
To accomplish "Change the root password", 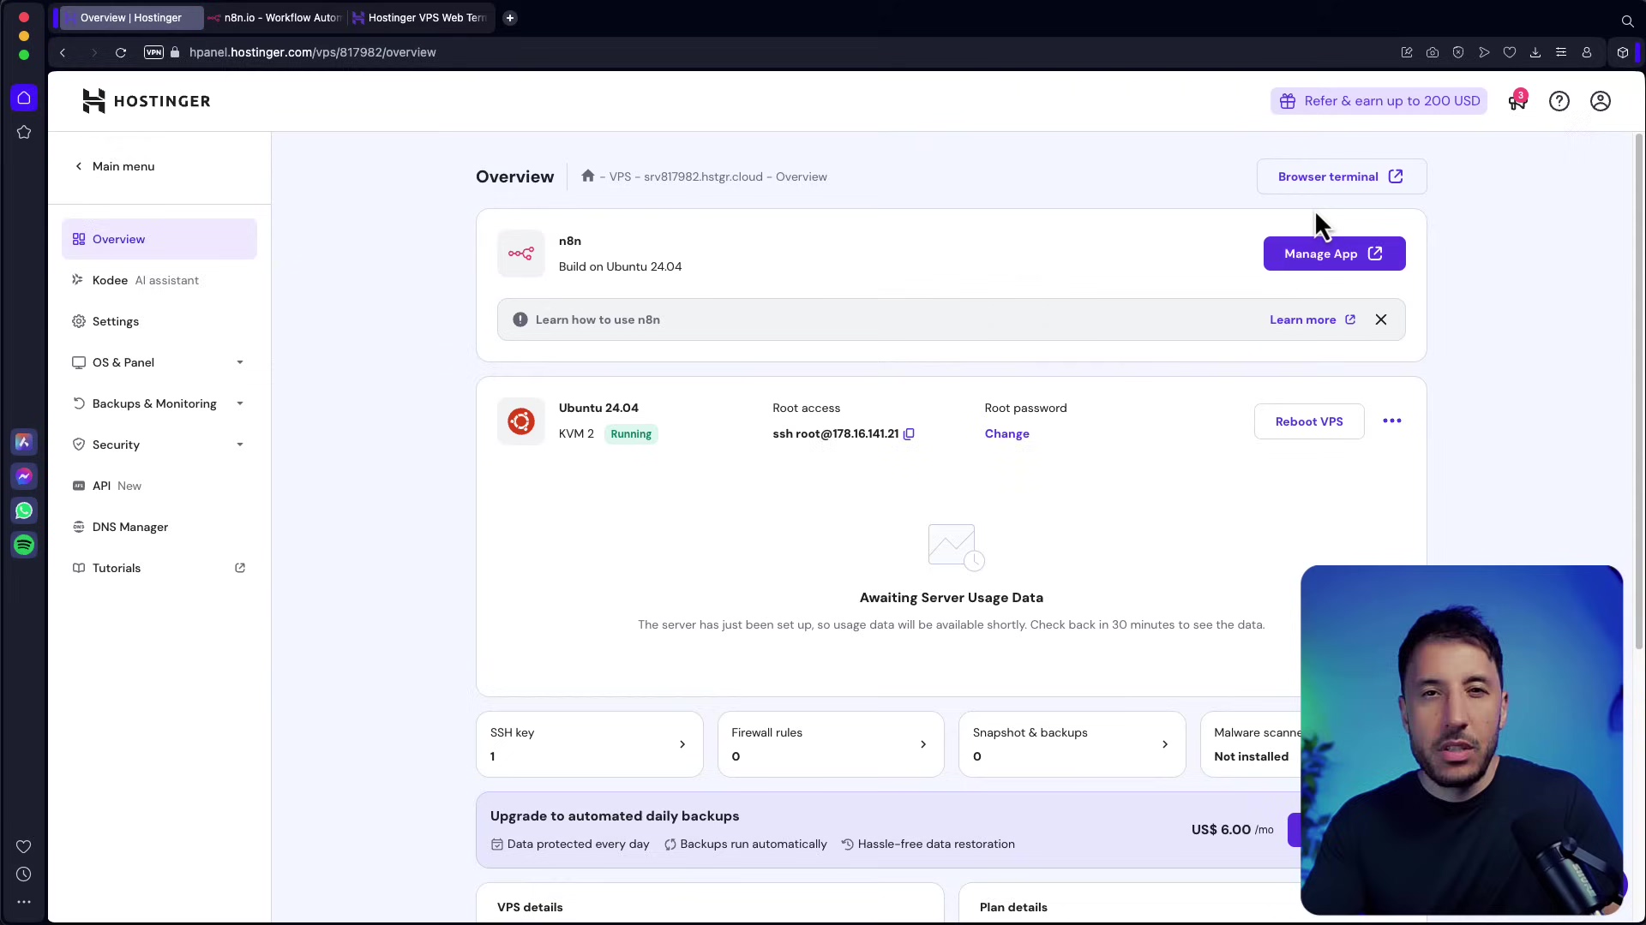I will [1006, 433].
